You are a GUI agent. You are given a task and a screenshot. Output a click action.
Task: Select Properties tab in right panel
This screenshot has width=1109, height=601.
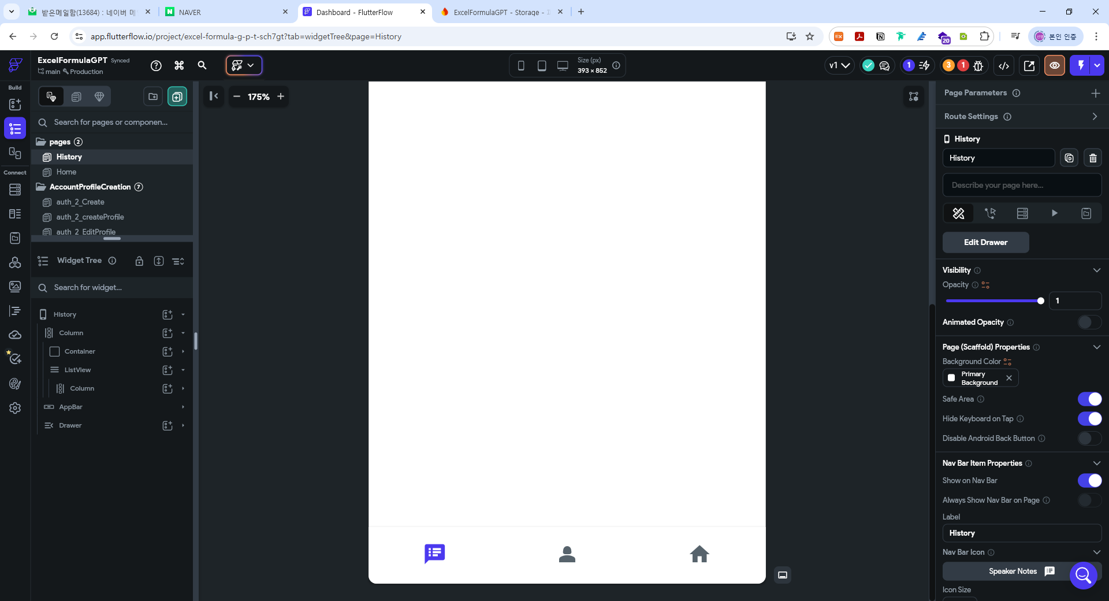(958, 213)
